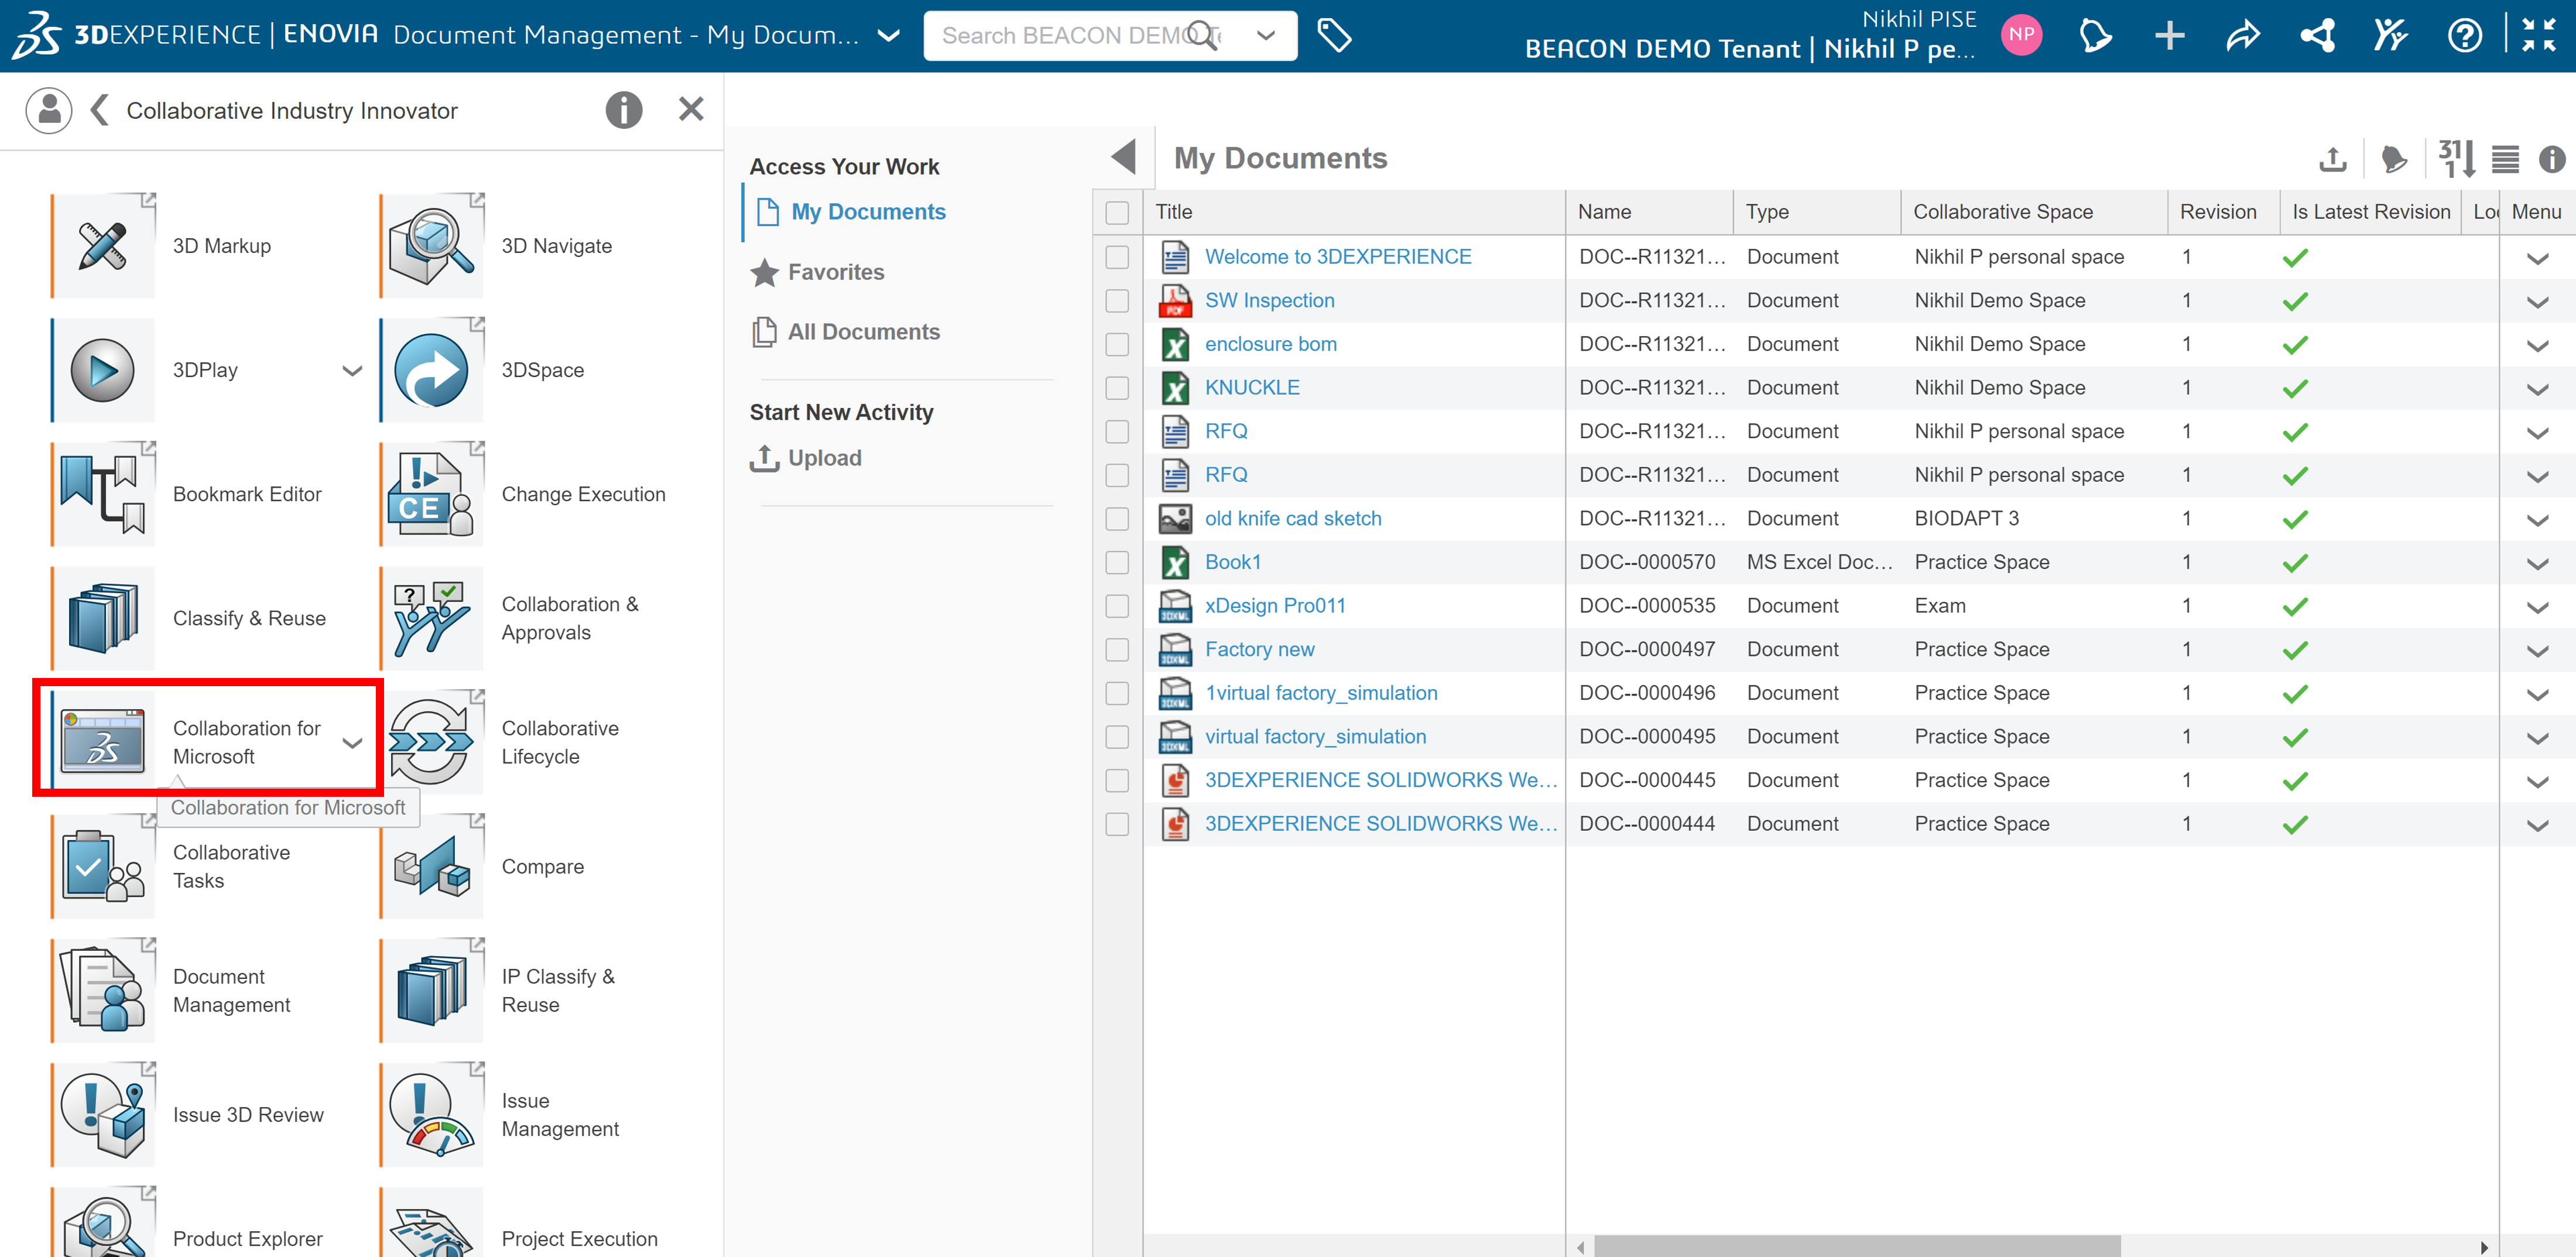Select the Factory new row checkbox
The width and height of the screenshot is (2576, 1257).
coord(1117,650)
